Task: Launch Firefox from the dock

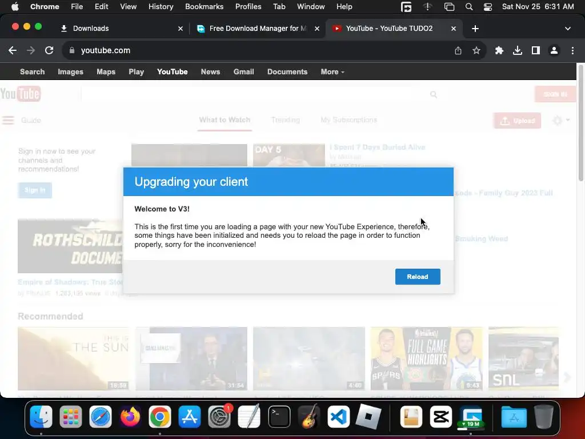Action: [x=130, y=417]
